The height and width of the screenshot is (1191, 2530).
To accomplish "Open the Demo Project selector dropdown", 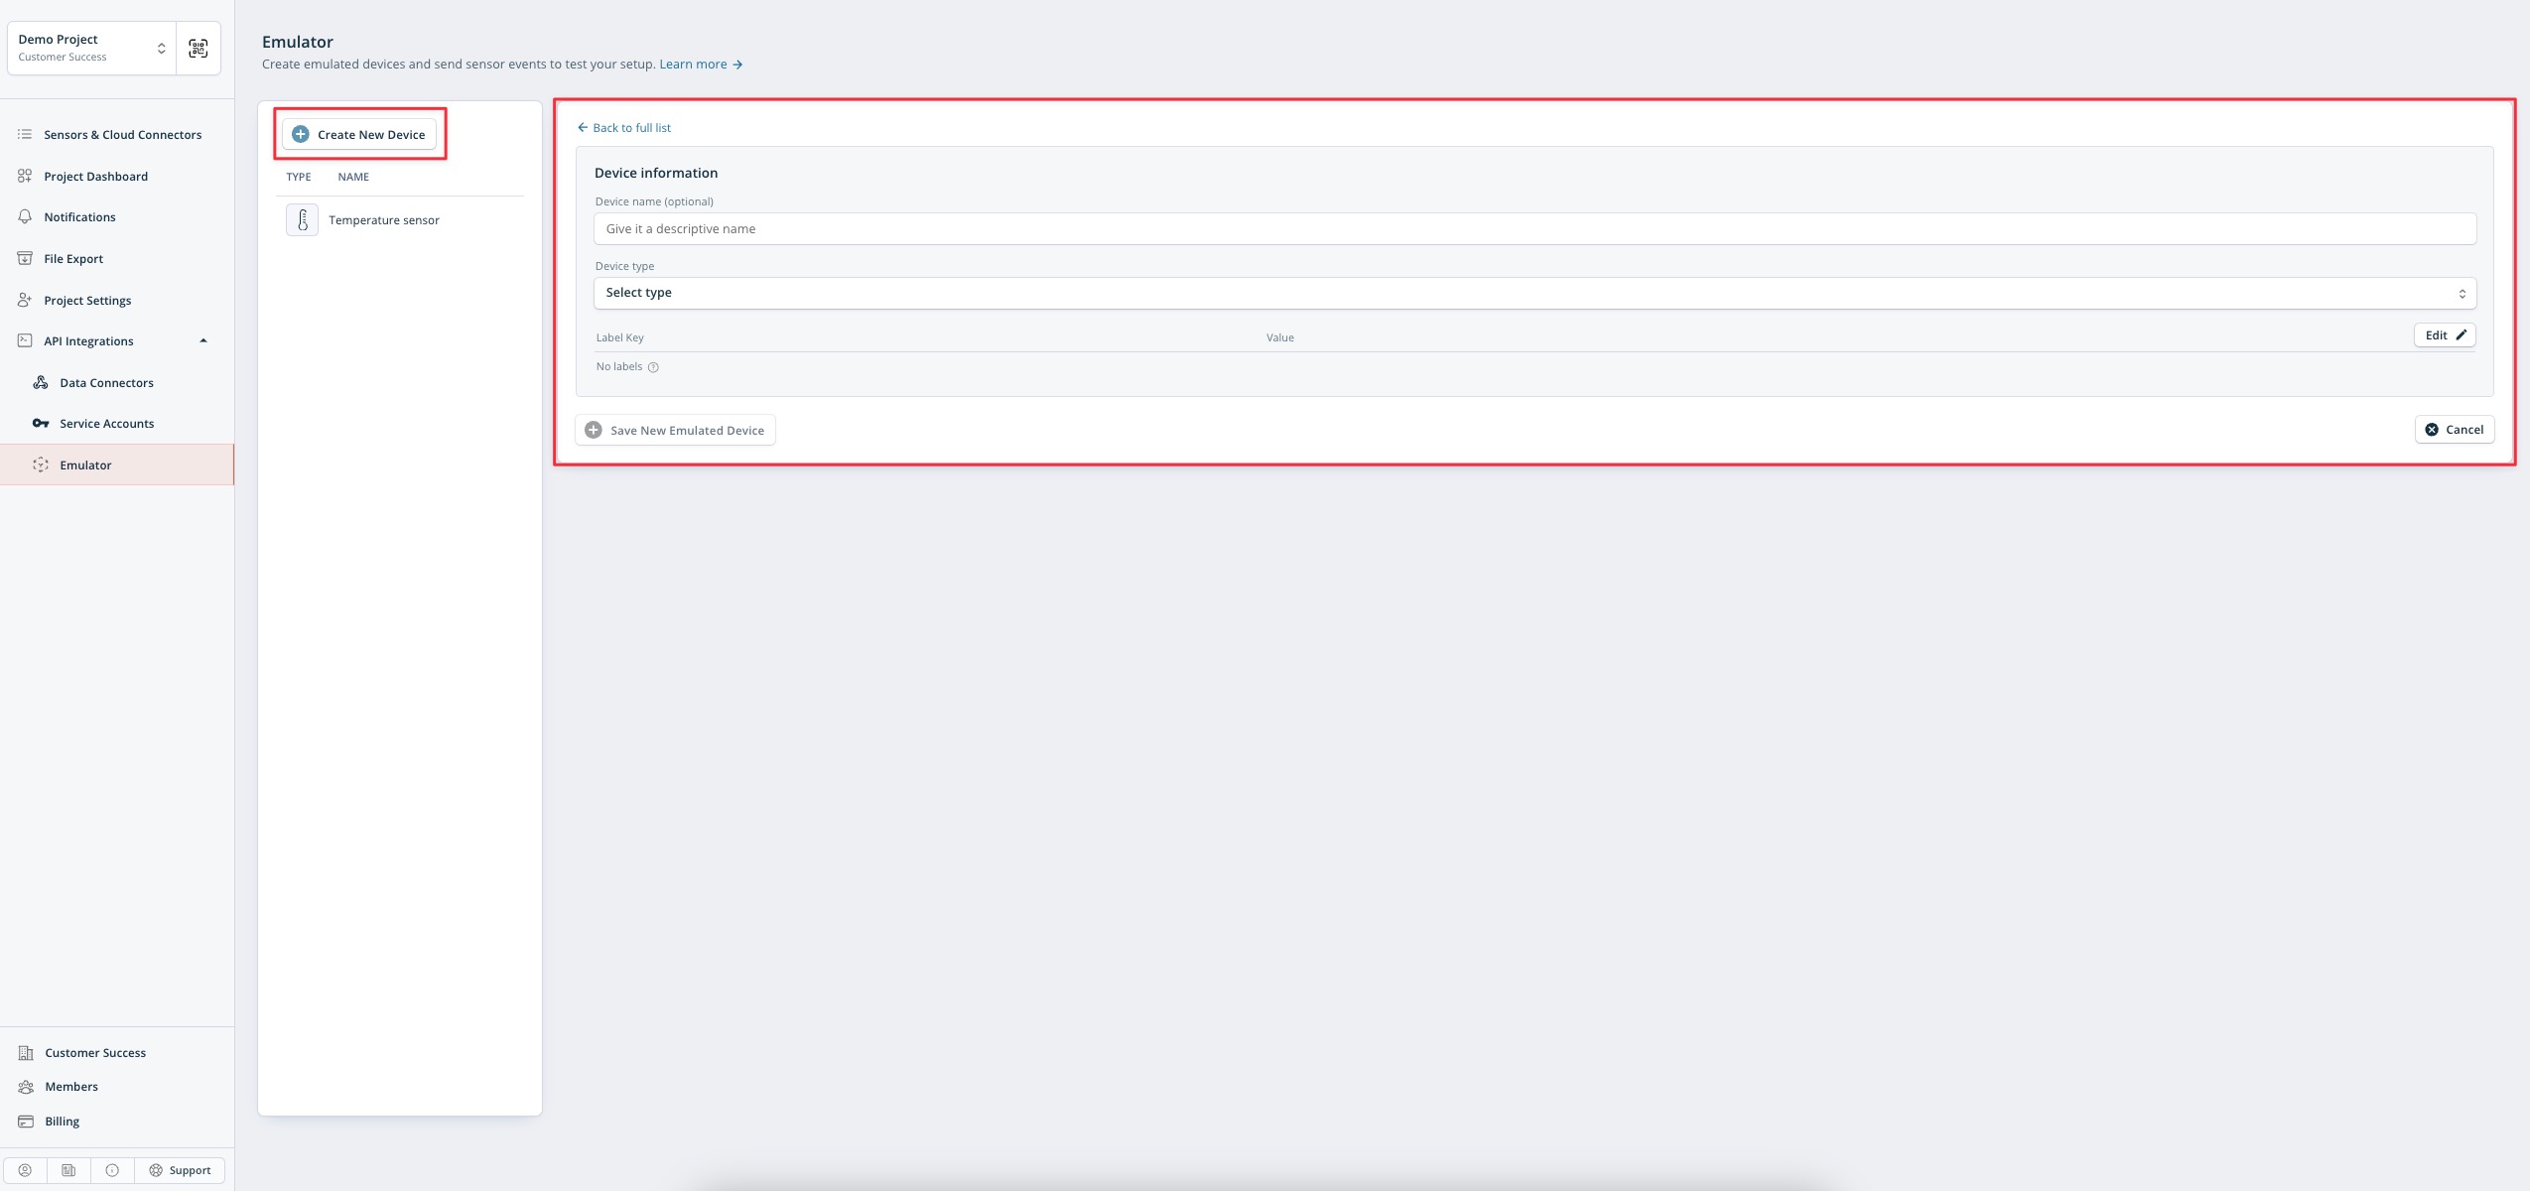I will [x=91, y=48].
